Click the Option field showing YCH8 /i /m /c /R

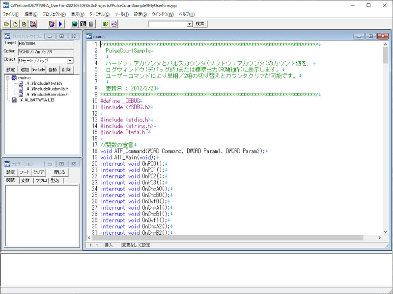point(46,52)
